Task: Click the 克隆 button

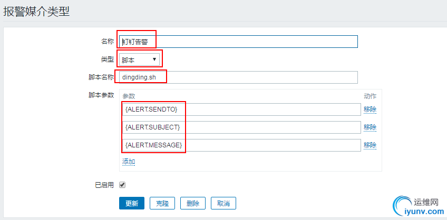Action: 162,203
